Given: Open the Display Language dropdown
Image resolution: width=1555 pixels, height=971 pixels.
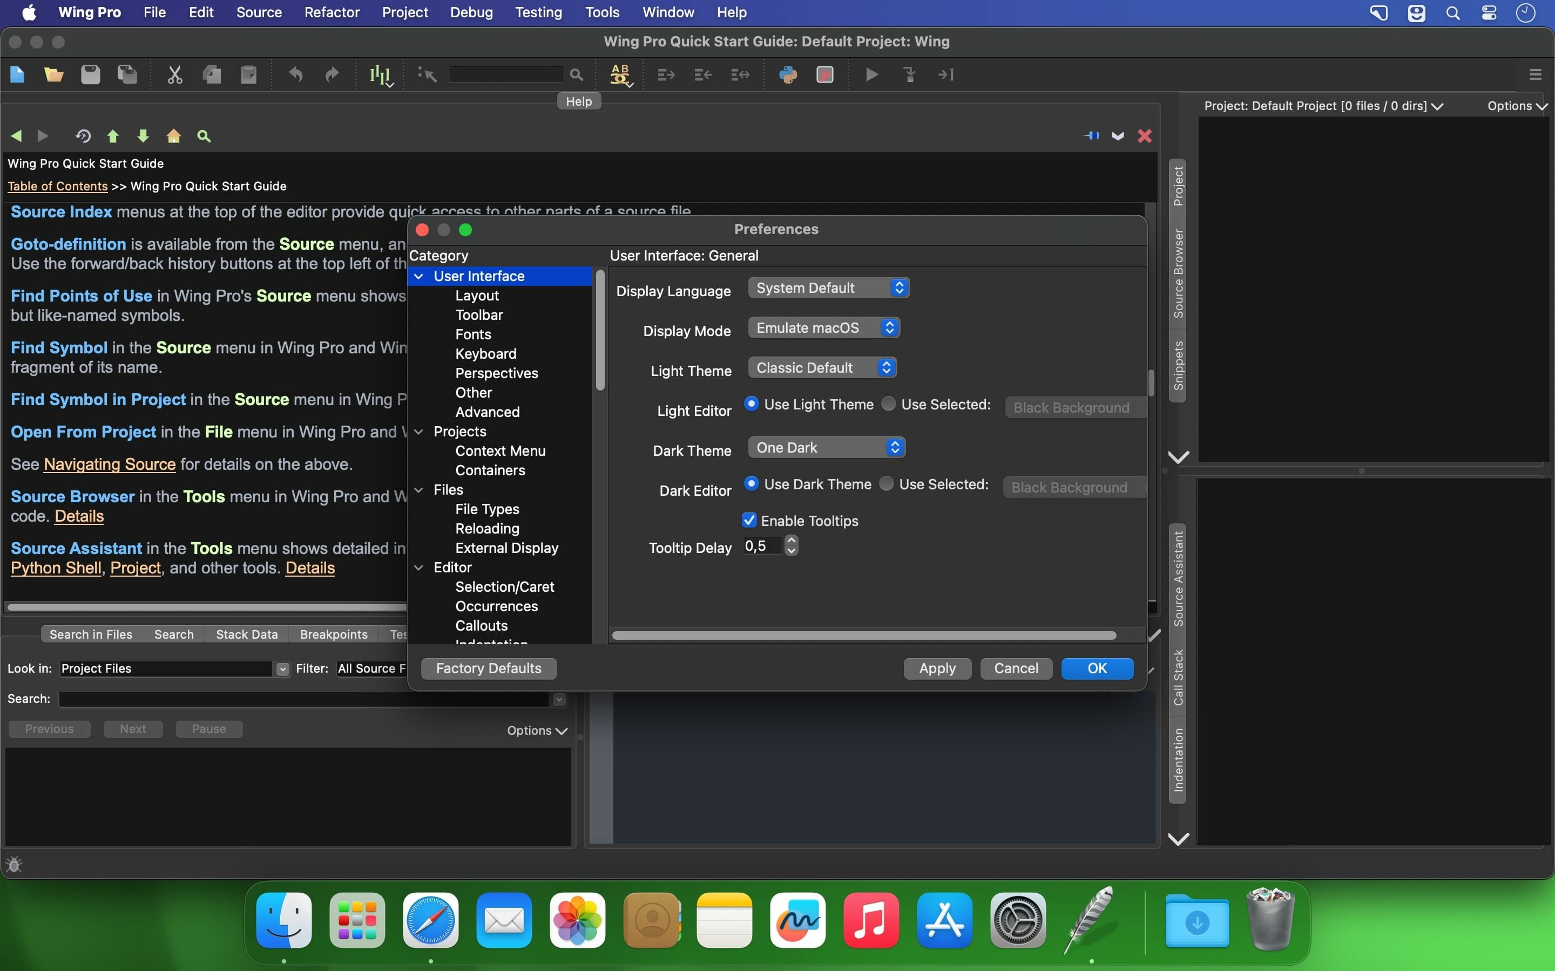Looking at the screenshot, I should (829, 288).
